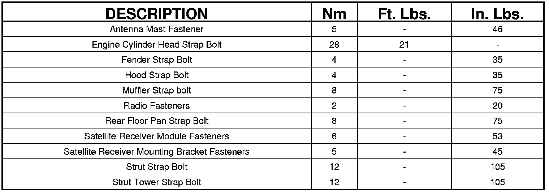Click the Strut Tower Strap Bolt label
Viewport: 549px width, 192px height.
156,182
